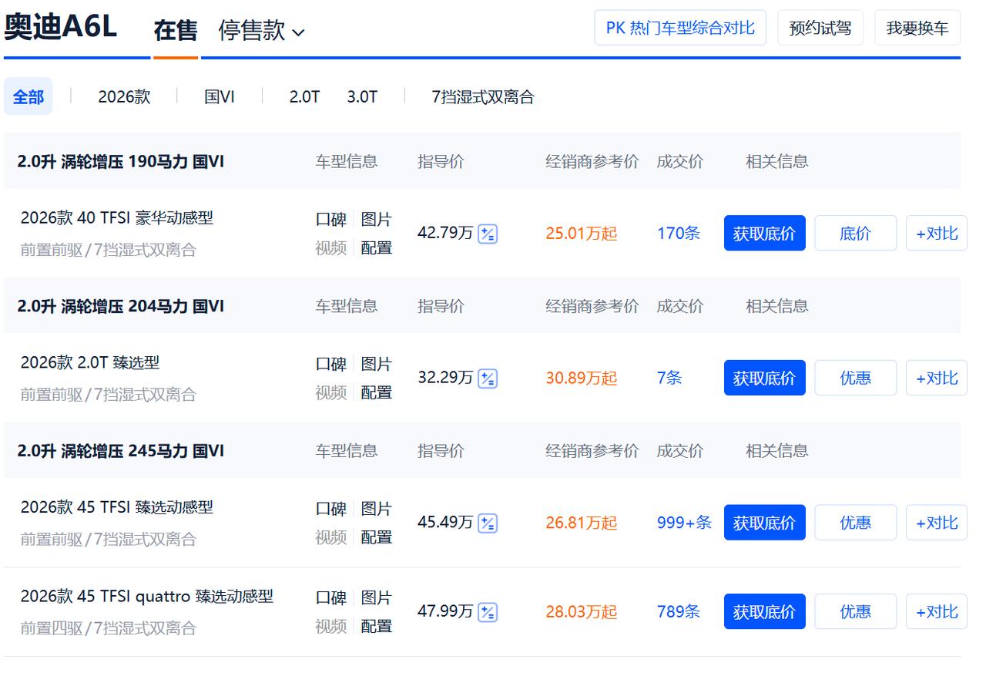The image size is (986, 673).
Task: Open 图片 for 40 TFSI 豪华动感型
Action: point(377,220)
